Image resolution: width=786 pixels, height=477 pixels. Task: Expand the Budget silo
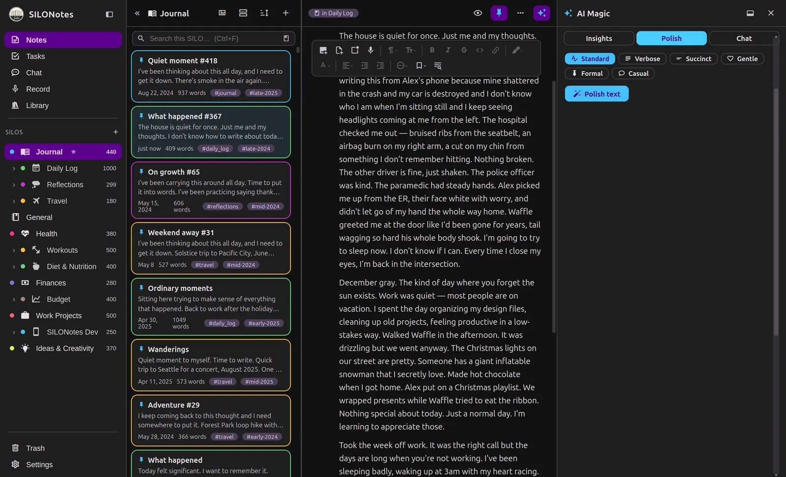(14, 299)
